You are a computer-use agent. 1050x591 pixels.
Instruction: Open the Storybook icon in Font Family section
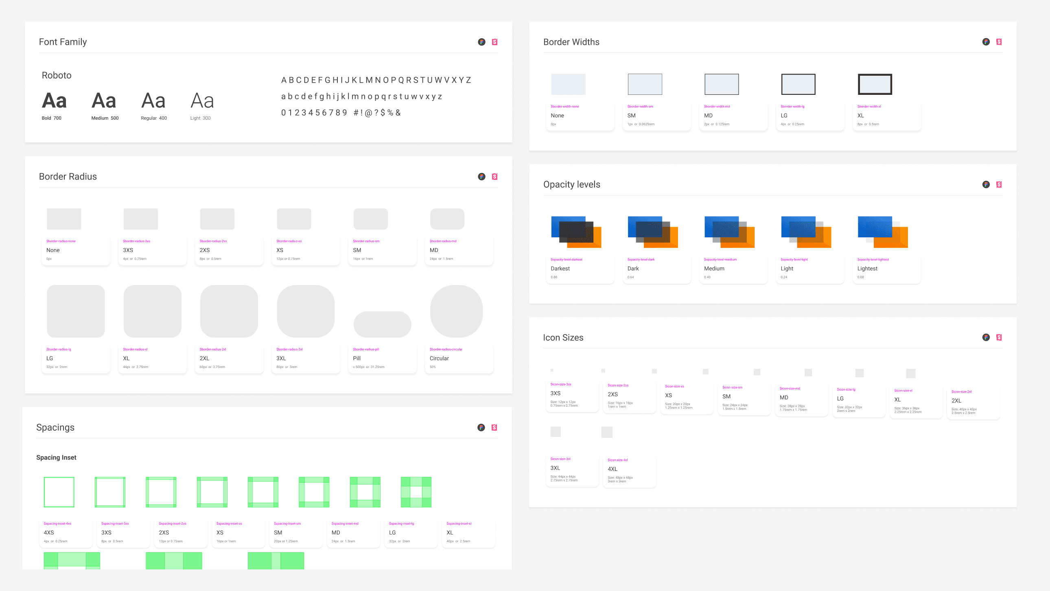click(x=494, y=42)
